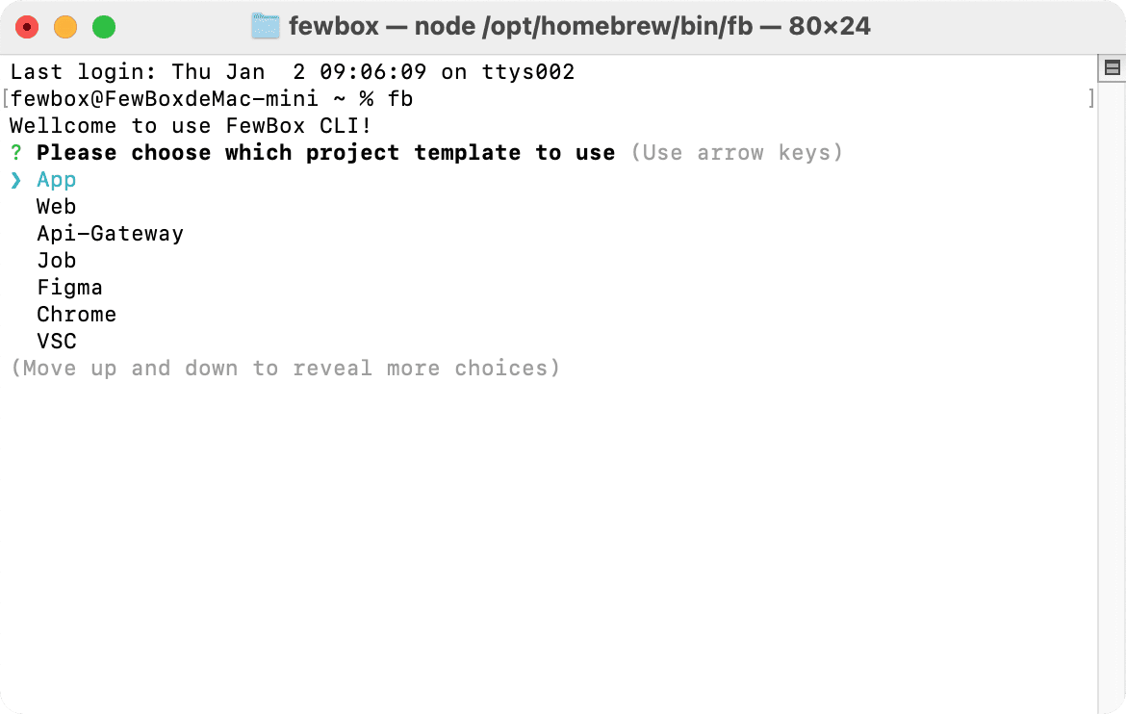Viewport: 1126px width, 714px height.
Task: Zoom the window using green button
Action: [x=104, y=27]
